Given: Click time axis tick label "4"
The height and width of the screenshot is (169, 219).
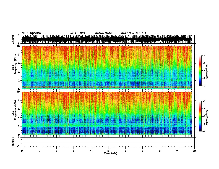Looking at the screenshot, I should click(91, 151).
